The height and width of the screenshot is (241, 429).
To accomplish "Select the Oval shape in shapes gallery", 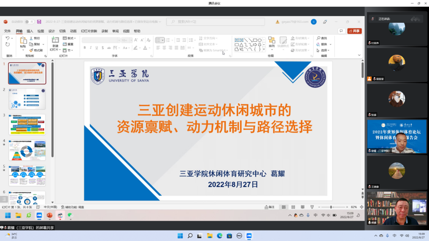I will tap(259, 40).
